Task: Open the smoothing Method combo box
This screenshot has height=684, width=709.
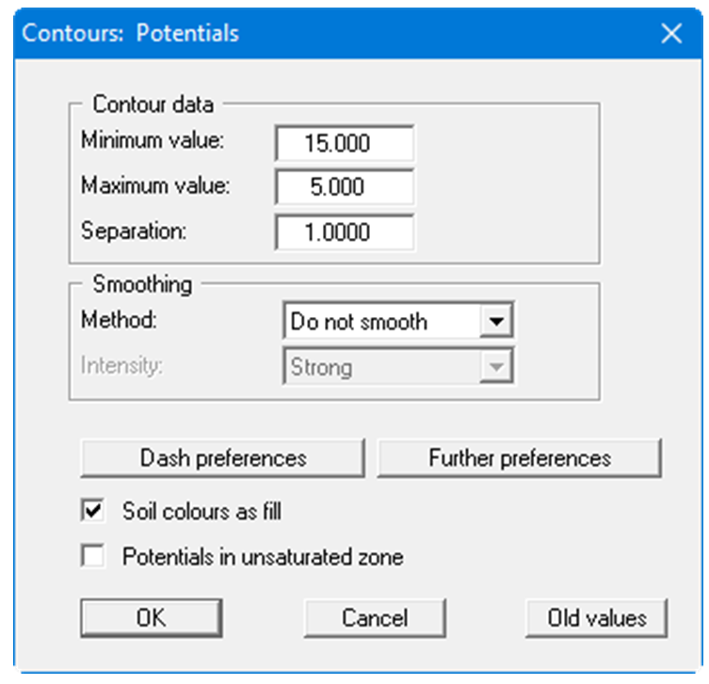Action: coord(381,322)
